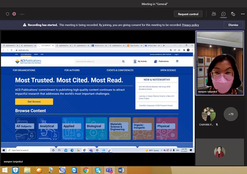Click the ACS search magnifier icon

coord(123,61)
